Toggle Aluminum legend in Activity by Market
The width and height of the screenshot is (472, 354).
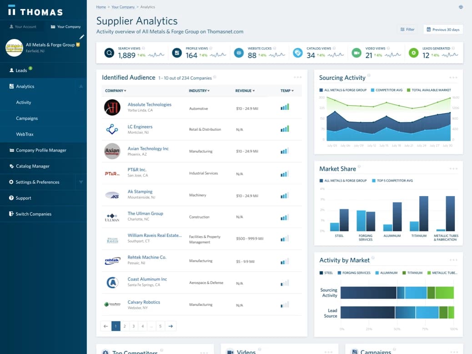coord(386,273)
